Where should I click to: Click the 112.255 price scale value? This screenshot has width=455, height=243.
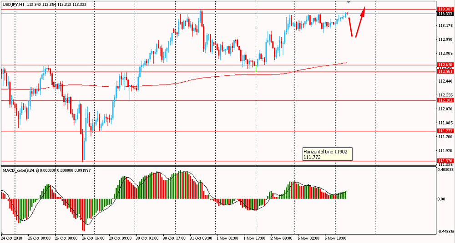click(x=445, y=95)
